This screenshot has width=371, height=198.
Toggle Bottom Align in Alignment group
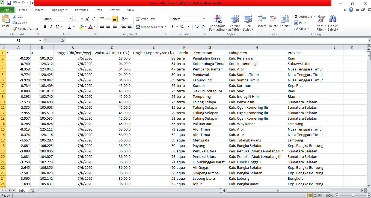[115, 19]
